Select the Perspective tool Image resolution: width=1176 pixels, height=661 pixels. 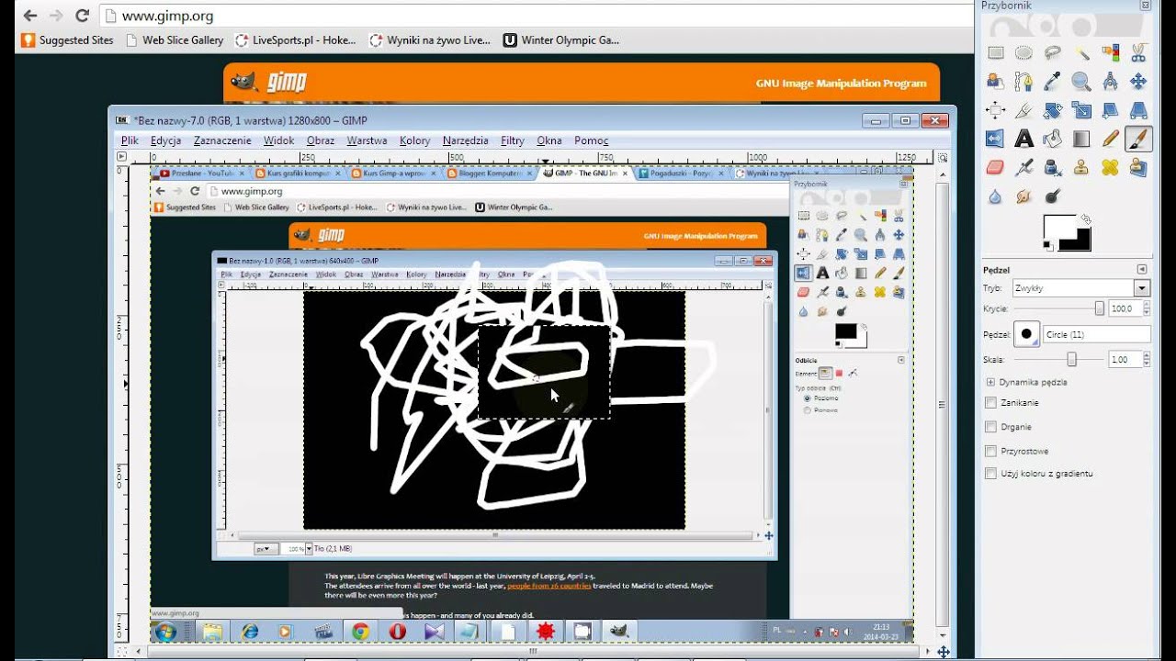[1138, 110]
